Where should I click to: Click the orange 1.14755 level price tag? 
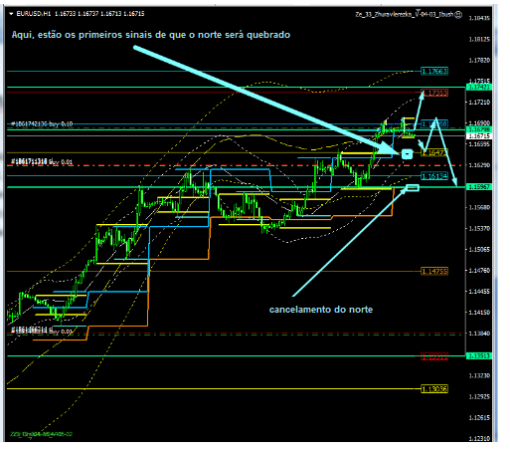pyautogui.click(x=434, y=271)
